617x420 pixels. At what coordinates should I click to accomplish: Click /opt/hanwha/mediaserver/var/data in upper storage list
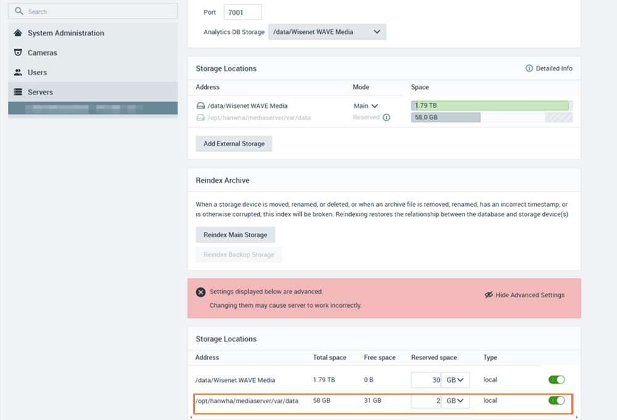pos(259,118)
